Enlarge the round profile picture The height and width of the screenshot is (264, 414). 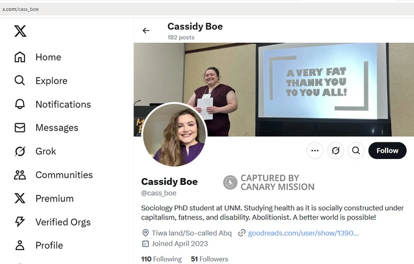coord(175,135)
